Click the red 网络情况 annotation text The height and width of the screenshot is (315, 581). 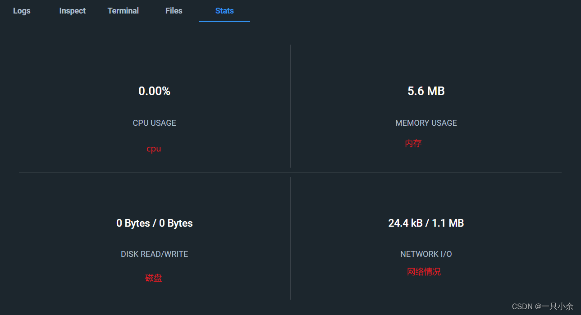(424, 272)
